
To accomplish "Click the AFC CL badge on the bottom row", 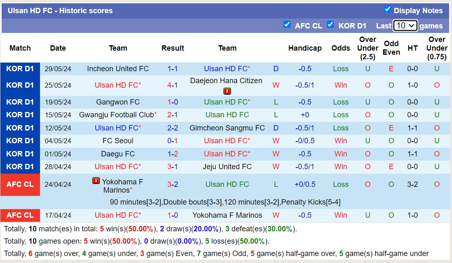I will [20, 215].
